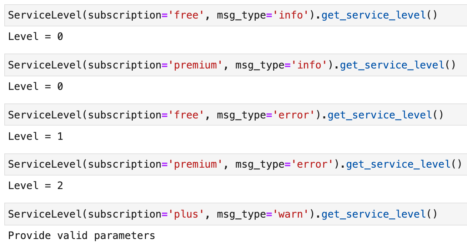Screen dimensions: 467x249
Task: Click the 'warn' msg_type string
Action: (291, 214)
